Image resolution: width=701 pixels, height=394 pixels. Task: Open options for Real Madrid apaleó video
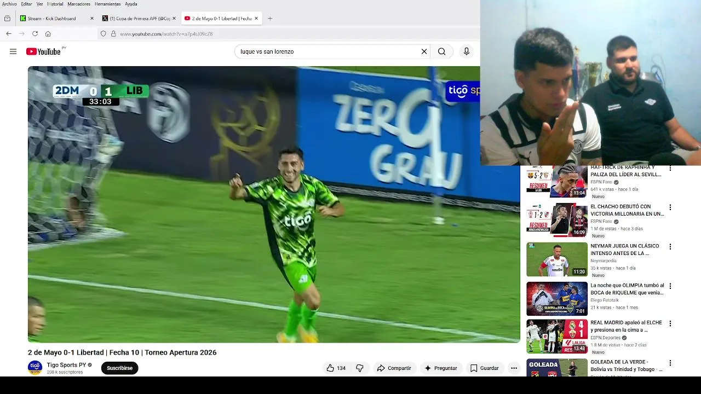670,323
